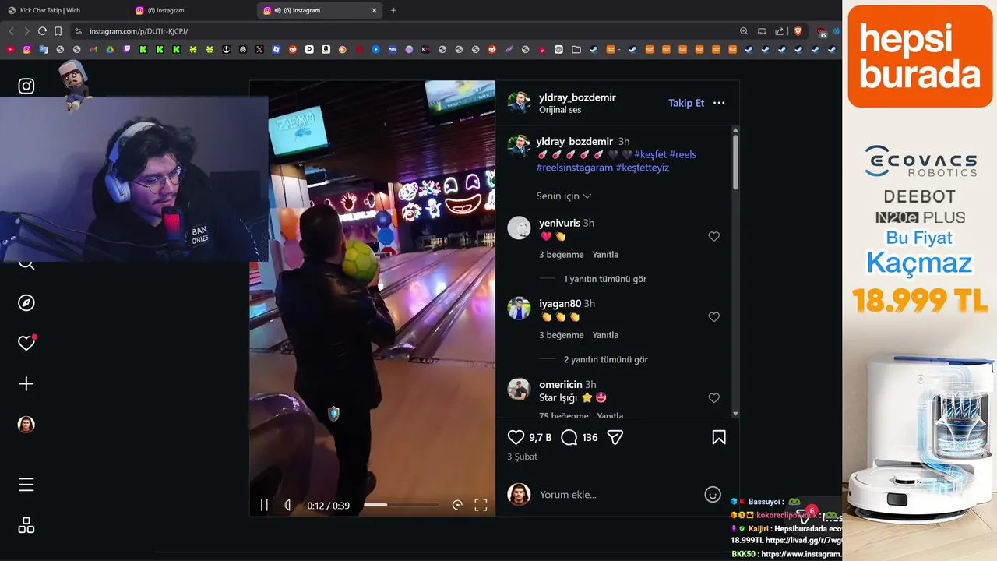Open the Gmail bookmark
This screenshot has width=997, height=561.
tap(93, 49)
